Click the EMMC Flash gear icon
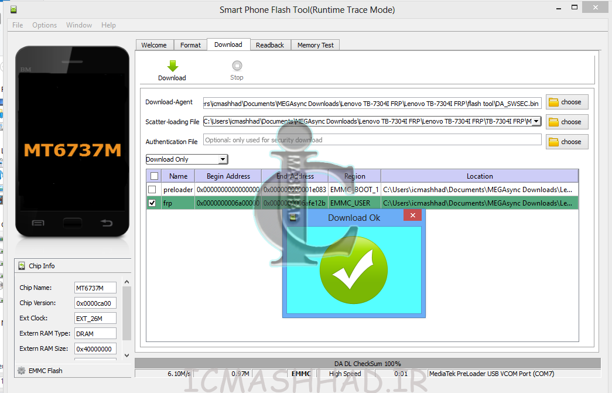 pyautogui.click(x=22, y=370)
